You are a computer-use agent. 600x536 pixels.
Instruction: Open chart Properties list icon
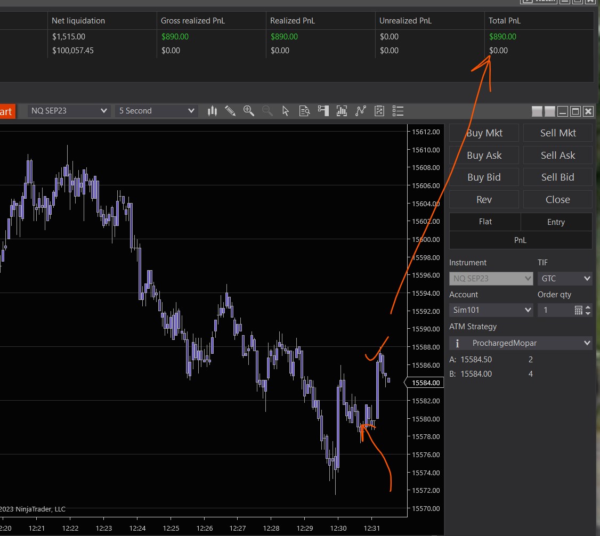coord(398,111)
